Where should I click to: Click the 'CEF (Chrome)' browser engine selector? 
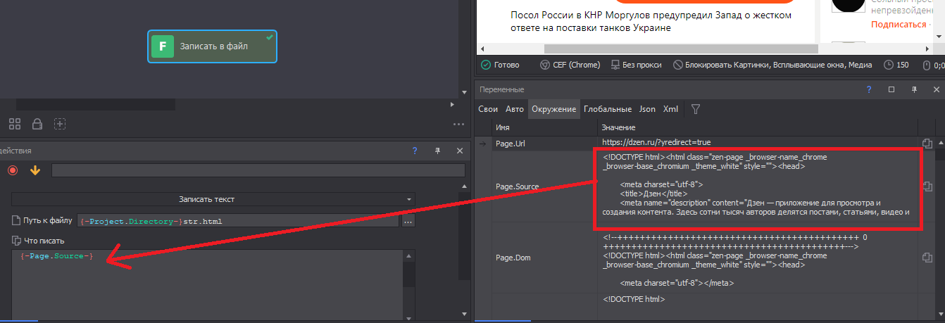(x=570, y=65)
